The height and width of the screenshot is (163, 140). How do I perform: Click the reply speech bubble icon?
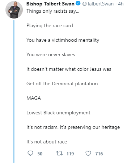tap(30, 153)
